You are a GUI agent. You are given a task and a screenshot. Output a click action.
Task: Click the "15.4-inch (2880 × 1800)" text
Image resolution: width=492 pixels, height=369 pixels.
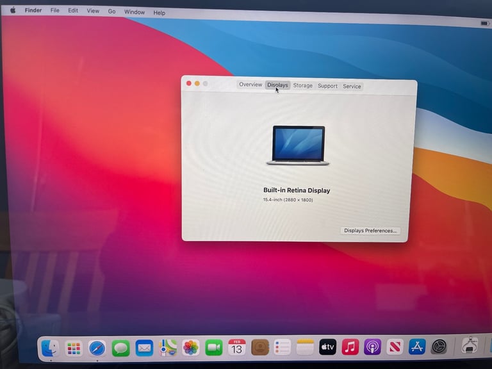[288, 200]
